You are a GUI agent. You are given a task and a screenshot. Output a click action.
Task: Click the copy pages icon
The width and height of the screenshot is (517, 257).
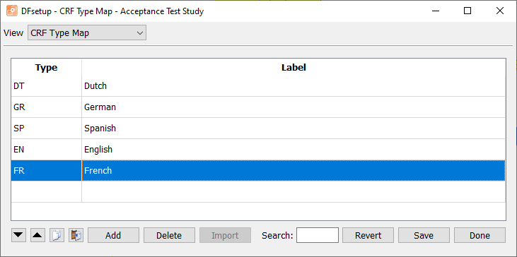tap(57, 235)
